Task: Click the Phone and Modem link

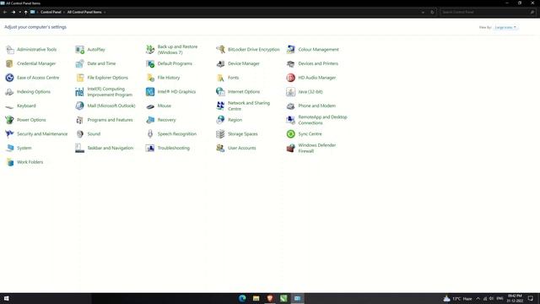Action: coord(317,106)
